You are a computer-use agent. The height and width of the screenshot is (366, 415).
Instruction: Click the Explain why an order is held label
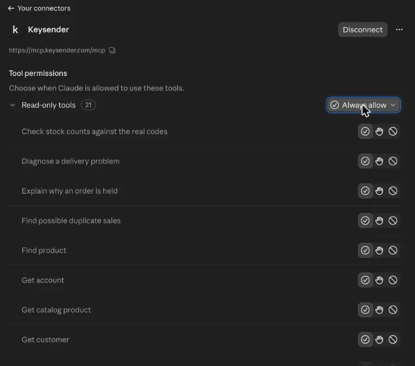(x=69, y=191)
